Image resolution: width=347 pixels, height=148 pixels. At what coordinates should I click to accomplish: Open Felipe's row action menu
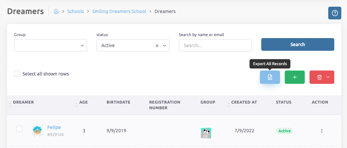pos(322,131)
